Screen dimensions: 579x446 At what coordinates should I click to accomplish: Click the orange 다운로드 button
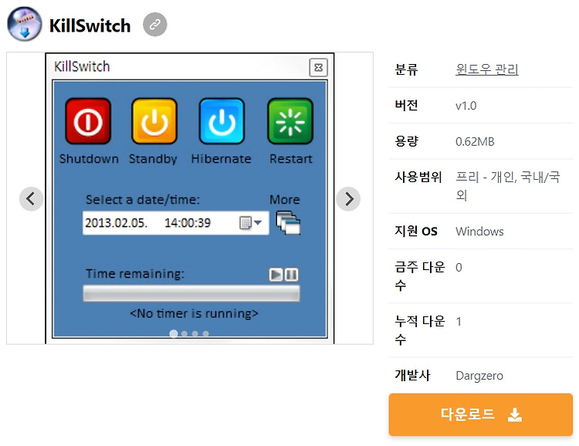coord(480,414)
